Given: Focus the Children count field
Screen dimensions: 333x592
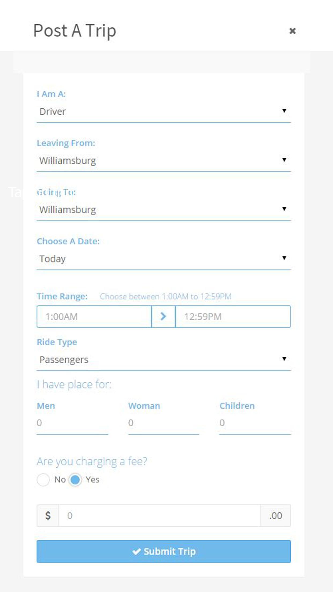Looking at the screenshot, I should 255,423.
